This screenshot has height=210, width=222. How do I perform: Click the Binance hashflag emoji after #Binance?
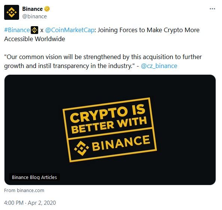pos(34,30)
